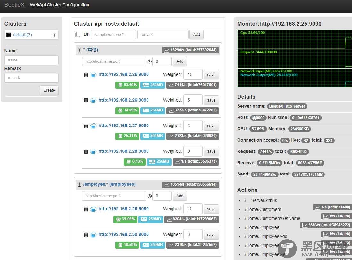Screen dimensions: 352x260
Task: Save weight for 192.168.2.27:9090
Action: (211, 126)
